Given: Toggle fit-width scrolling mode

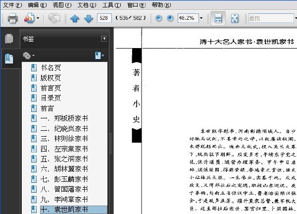Looking at the screenshot, I should pyautogui.click(x=218, y=18).
